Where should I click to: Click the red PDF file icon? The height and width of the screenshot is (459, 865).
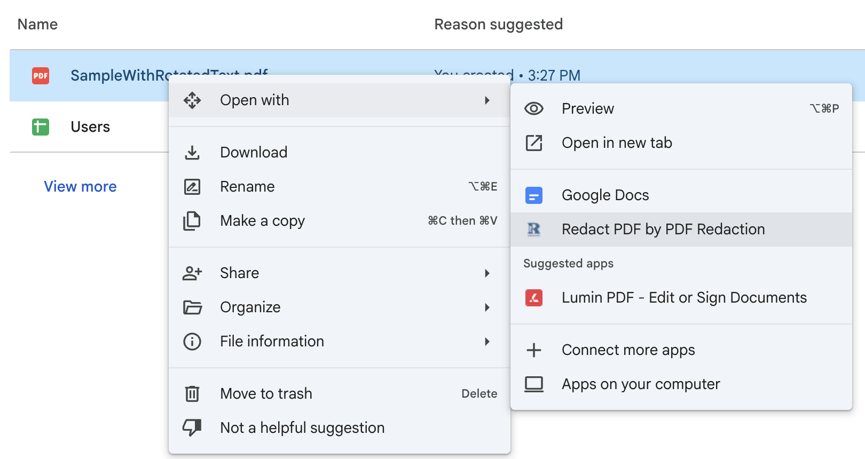pos(41,76)
